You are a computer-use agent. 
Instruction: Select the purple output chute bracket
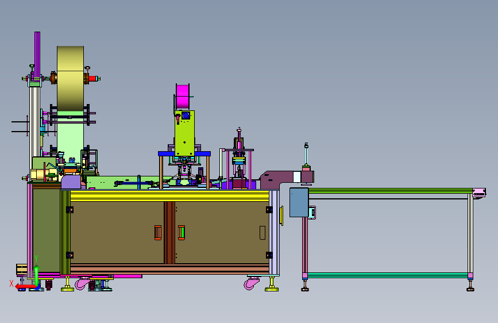[276, 179]
